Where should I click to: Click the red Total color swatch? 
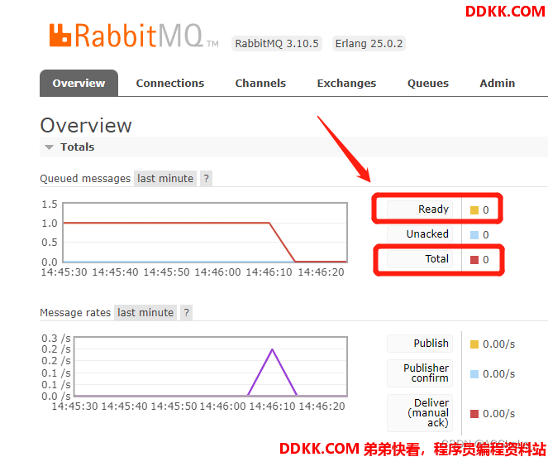(474, 260)
